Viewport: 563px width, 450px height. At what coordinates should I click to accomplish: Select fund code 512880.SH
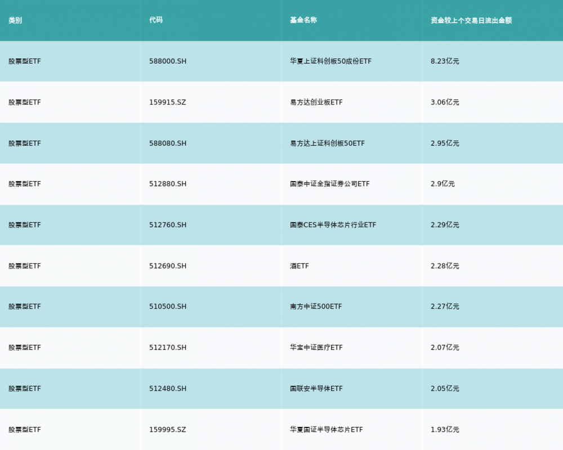click(x=168, y=184)
